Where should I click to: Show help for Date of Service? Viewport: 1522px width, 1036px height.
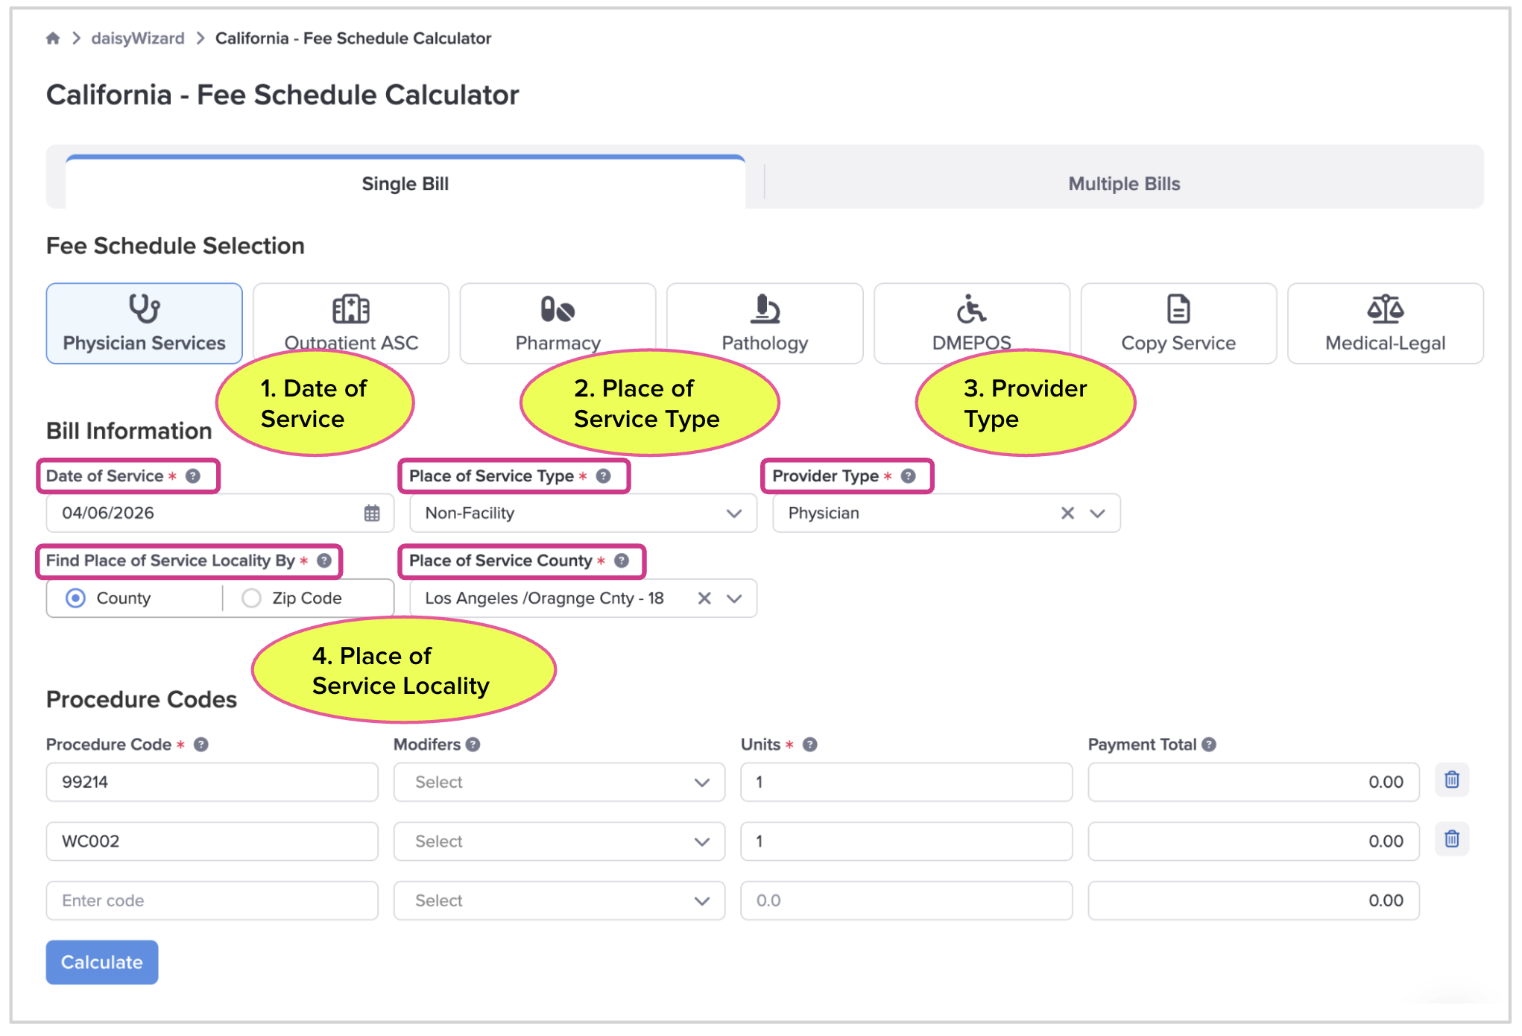click(x=193, y=476)
